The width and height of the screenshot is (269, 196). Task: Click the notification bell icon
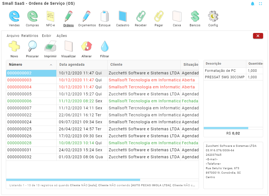[252, 4]
